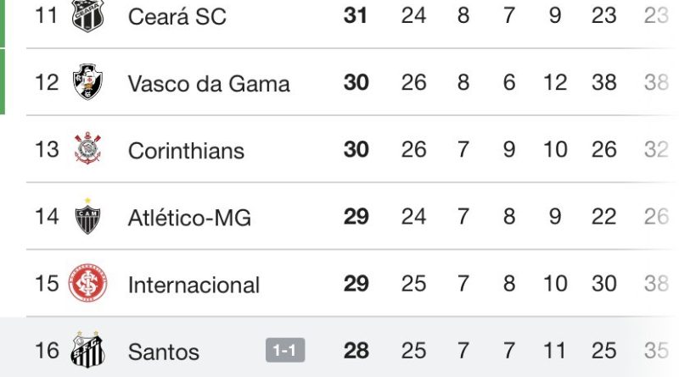Click the 1-1 live score badge

point(285,350)
